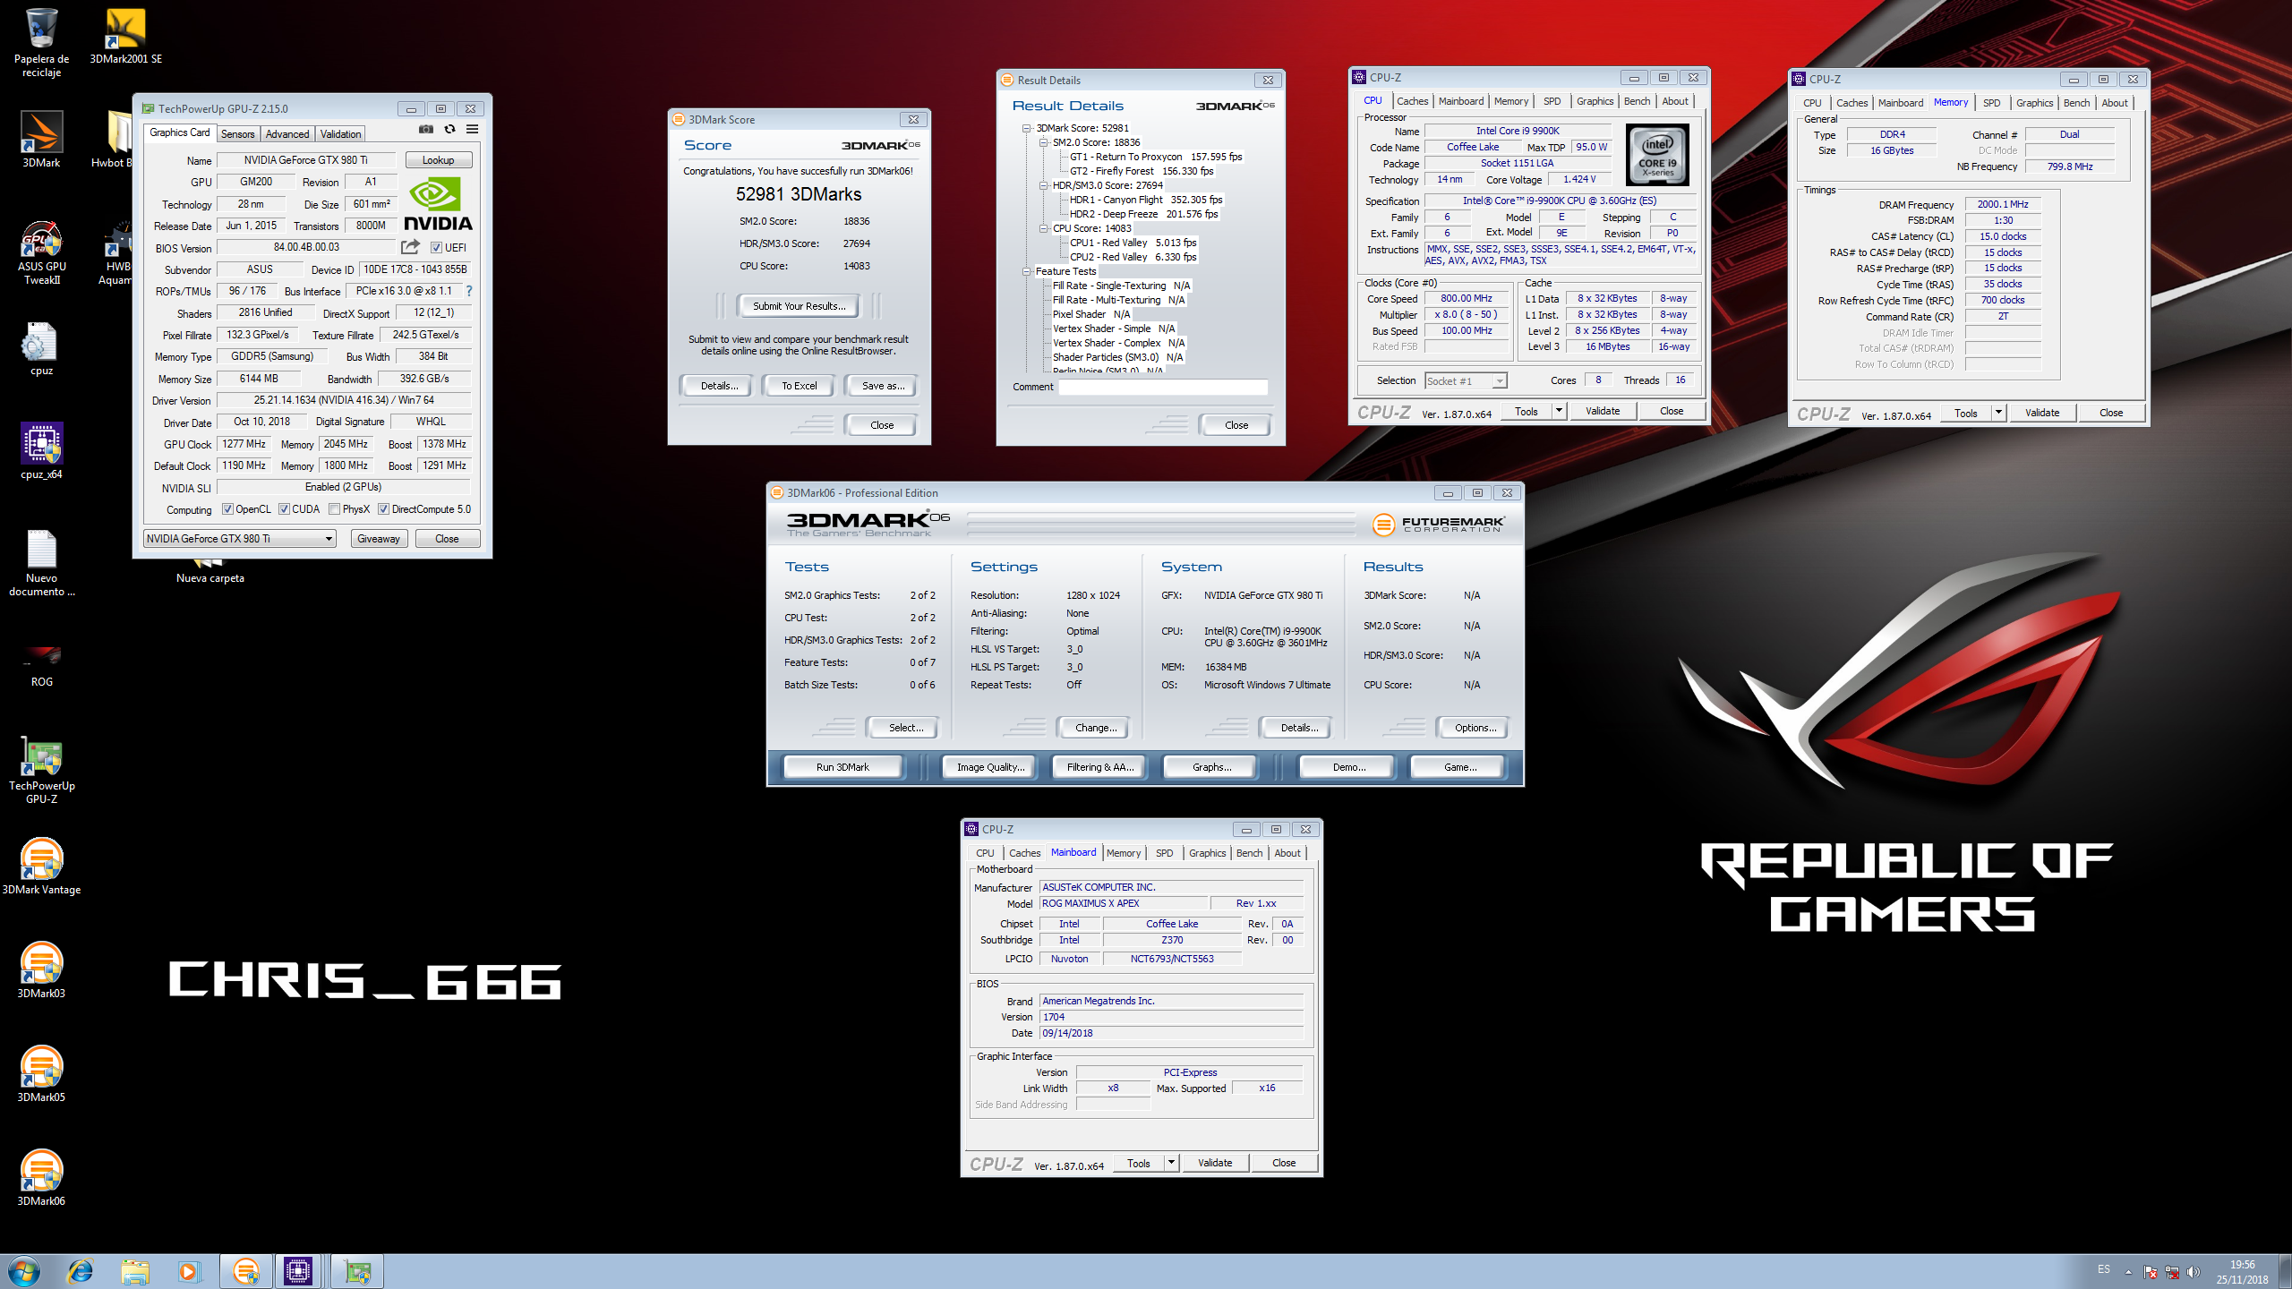2292x1289 pixels.
Task: Open Windows Explorer folder in taskbar
Action: click(x=135, y=1271)
